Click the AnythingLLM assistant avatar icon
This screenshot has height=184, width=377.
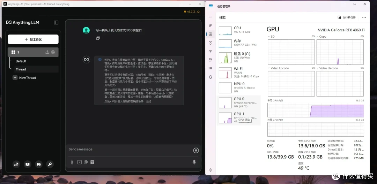86,60
